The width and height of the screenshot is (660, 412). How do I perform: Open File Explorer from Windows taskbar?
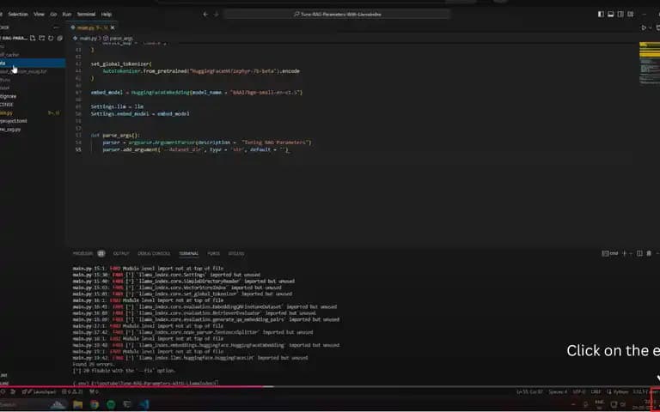coord(78,404)
